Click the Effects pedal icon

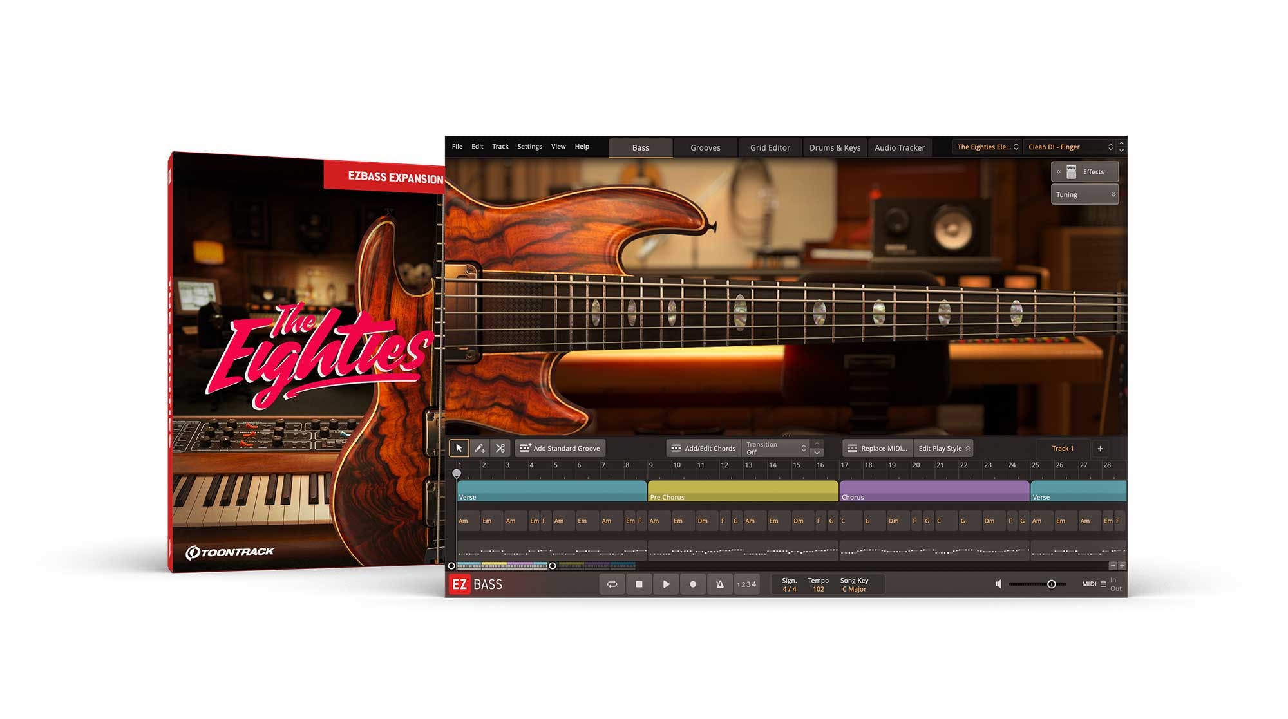click(1072, 171)
